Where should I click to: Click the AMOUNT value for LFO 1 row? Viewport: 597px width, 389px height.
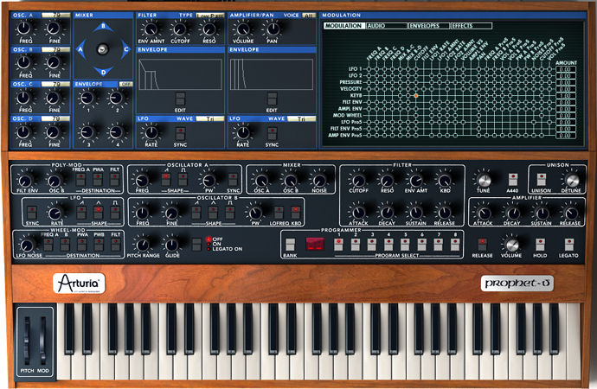(565, 69)
